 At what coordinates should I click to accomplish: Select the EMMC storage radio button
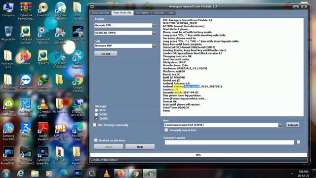click(x=96, y=119)
